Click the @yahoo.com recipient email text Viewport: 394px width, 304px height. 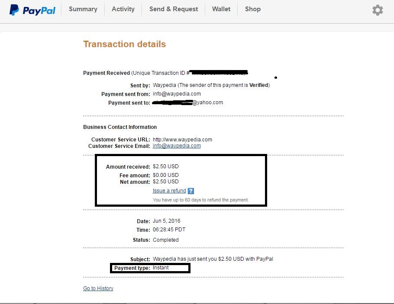pos(207,102)
